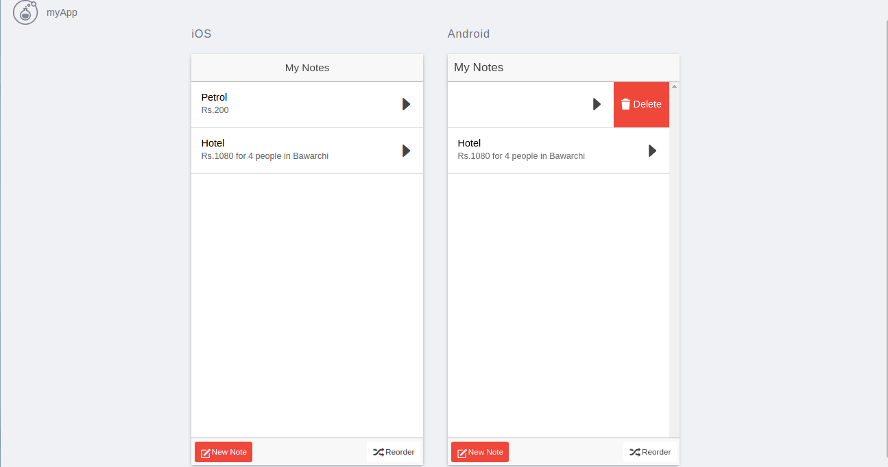Select Hotel note title in iOS list
888x467 pixels.
click(213, 143)
